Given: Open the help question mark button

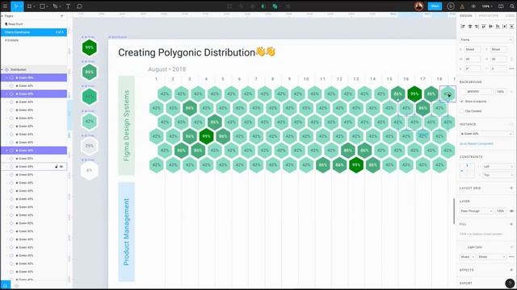Looking at the screenshot, I should point(510,283).
